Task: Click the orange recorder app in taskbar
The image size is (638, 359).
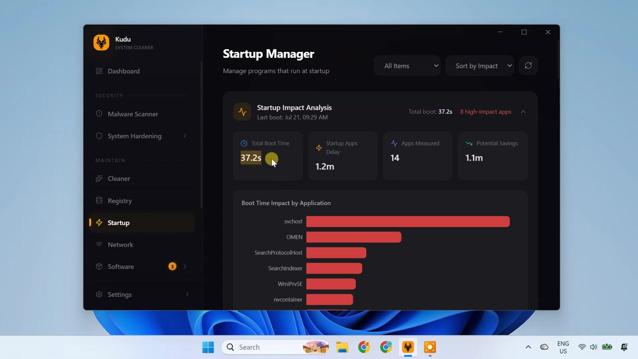Action: (430, 347)
